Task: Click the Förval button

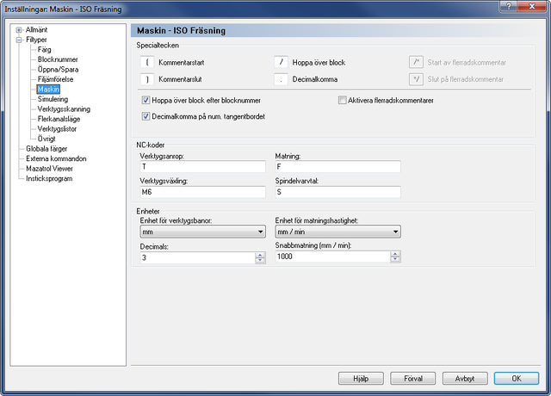Action: tap(413, 379)
